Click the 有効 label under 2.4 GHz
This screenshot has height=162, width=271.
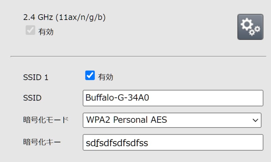click(x=46, y=32)
